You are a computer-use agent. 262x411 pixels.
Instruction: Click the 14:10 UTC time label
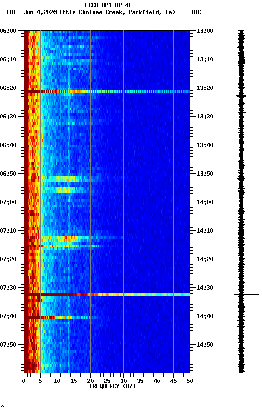(x=205, y=231)
